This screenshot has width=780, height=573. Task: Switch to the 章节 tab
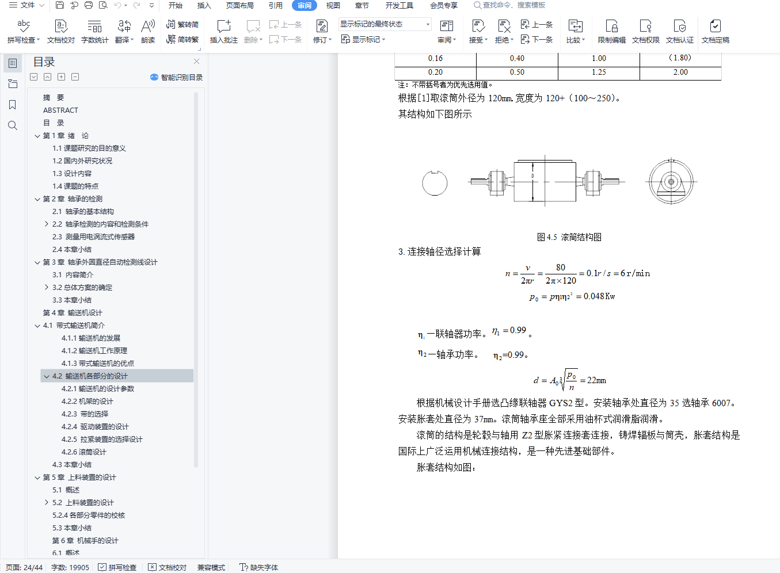[x=362, y=5]
